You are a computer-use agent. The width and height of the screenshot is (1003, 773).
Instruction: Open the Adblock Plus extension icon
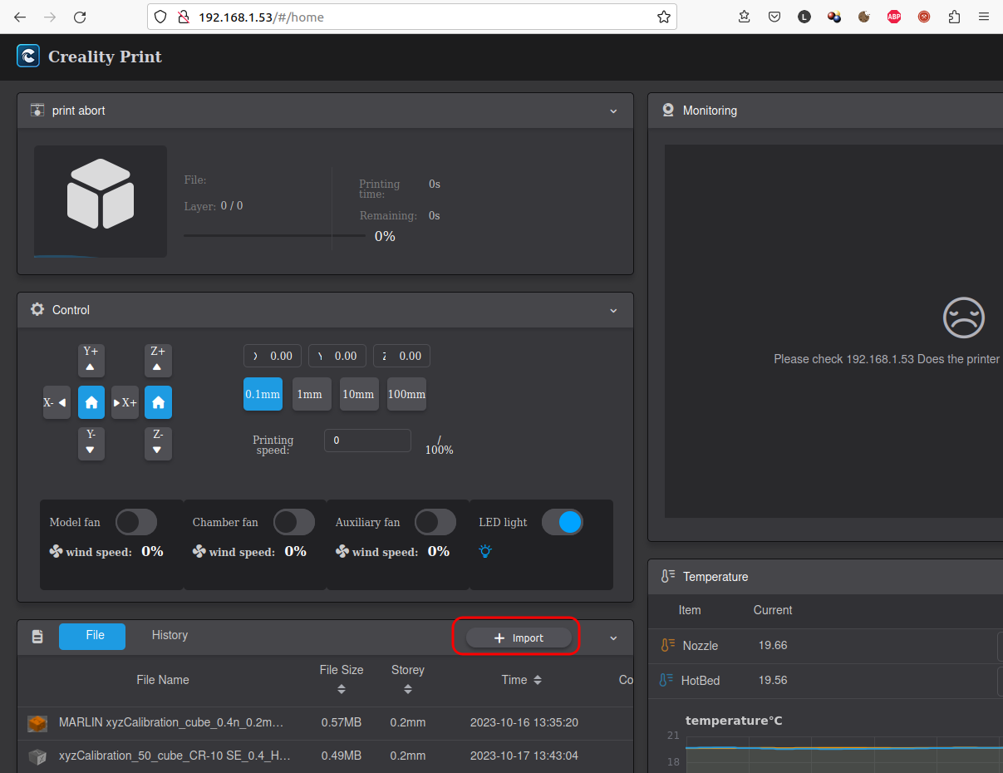[x=894, y=17]
